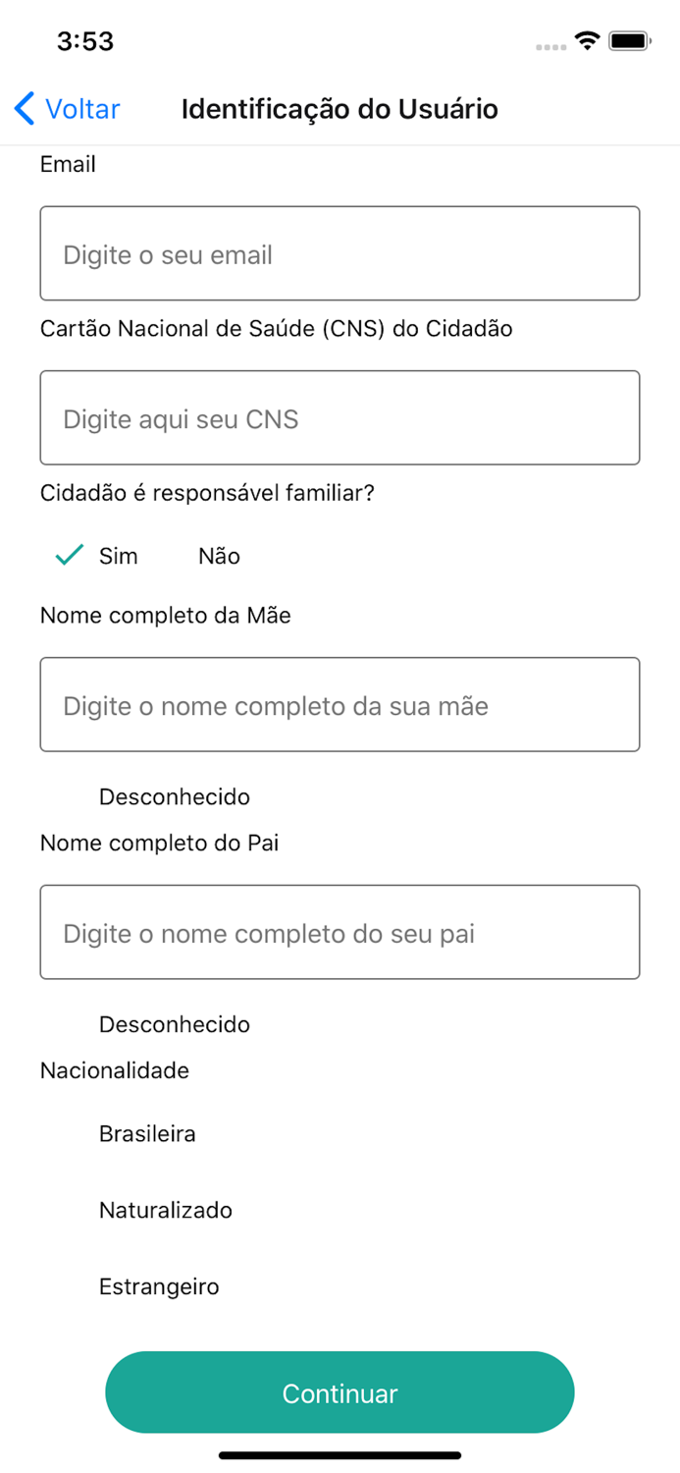Tap the clock showing 3:53
680x1473 pixels.
pyautogui.click(x=83, y=41)
